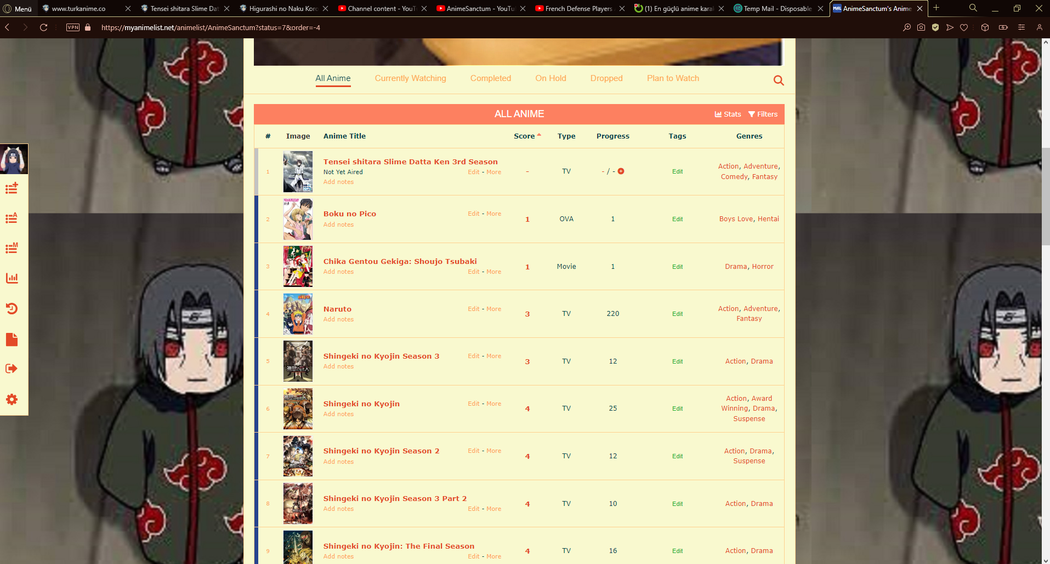This screenshot has width=1050, height=564.
Task: Sort by the Progress column header
Action: pyautogui.click(x=613, y=136)
